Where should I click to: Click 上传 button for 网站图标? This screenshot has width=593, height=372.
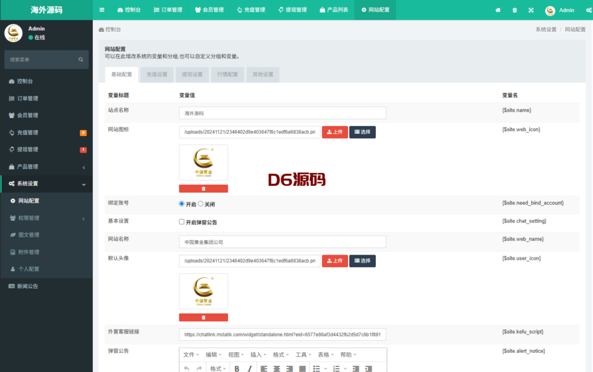(x=335, y=132)
